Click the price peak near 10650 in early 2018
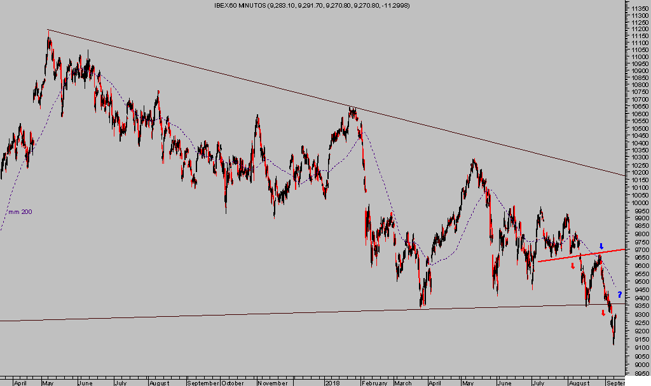This screenshot has height=386, width=651. click(x=352, y=108)
